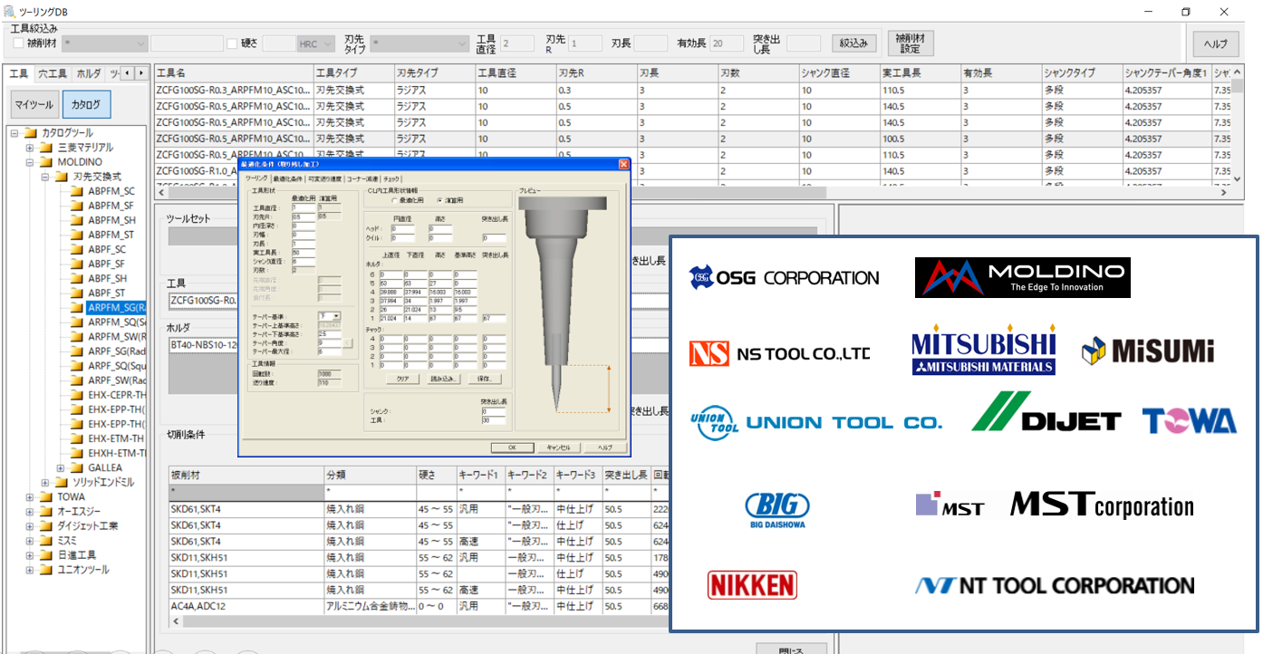Viewport: 1263px width, 654px height.
Task: Click the folder icon beside ABPFM_SC
Action: pyautogui.click(x=77, y=191)
